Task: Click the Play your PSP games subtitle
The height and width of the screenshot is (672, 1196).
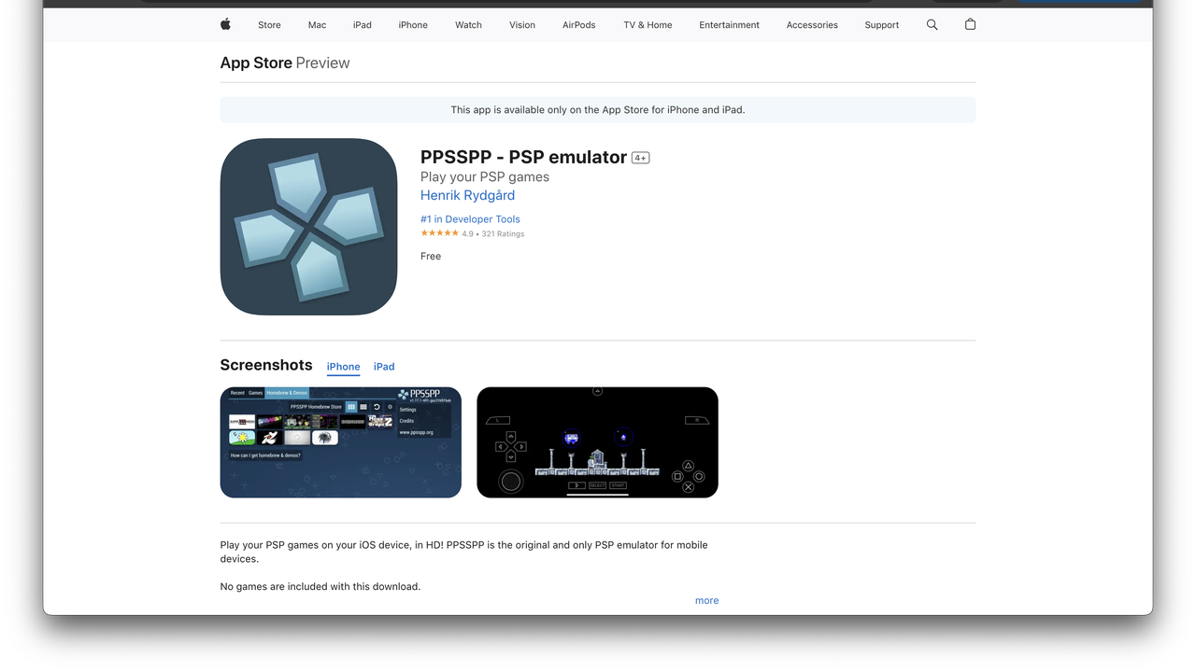Action: 485,176
